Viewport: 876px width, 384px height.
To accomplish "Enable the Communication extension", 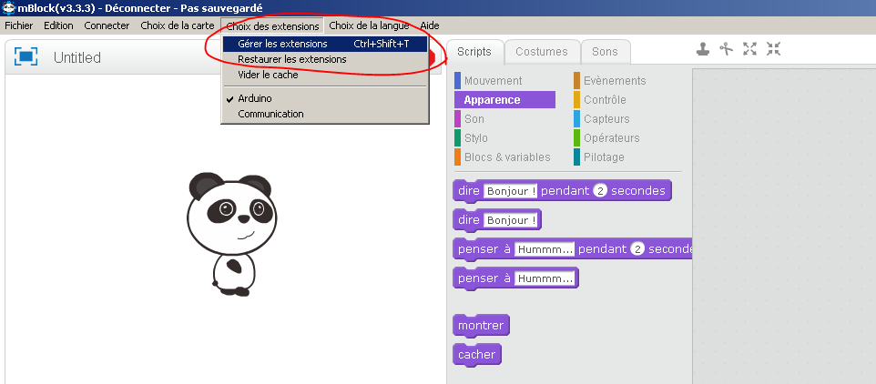I will click(x=270, y=114).
